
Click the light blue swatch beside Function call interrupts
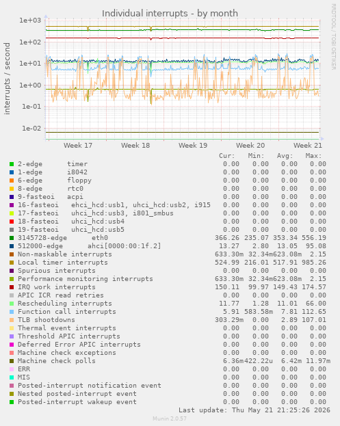(x=12, y=312)
